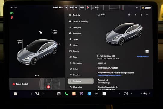The height and width of the screenshot is (109, 163).
Task: Tap the volume speaker icon
Action: (x=145, y=93)
